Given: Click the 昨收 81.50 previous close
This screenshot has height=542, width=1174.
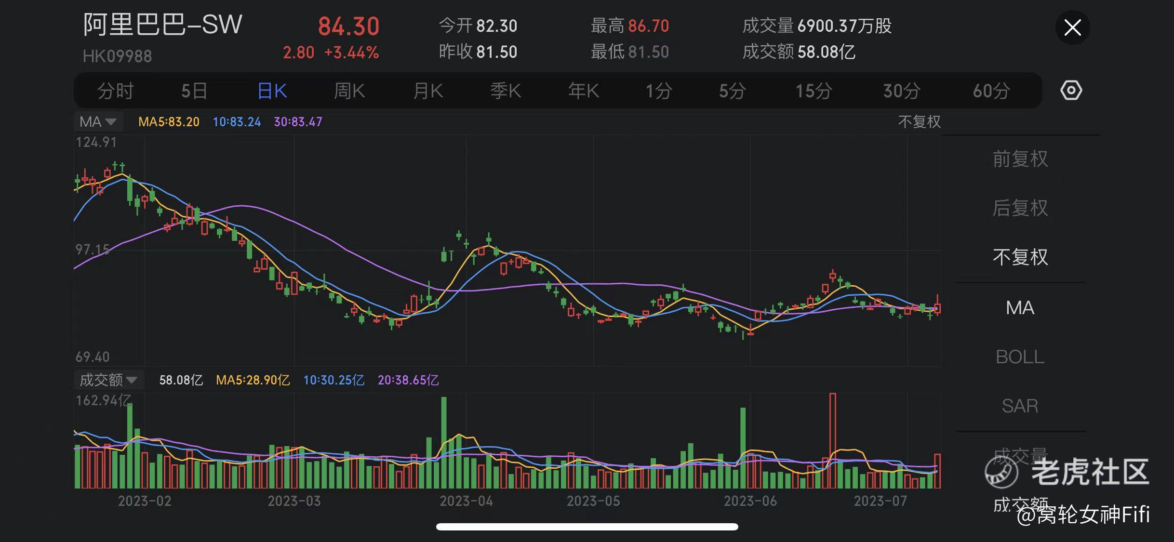Looking at the screenshot, I should (478, 52).
